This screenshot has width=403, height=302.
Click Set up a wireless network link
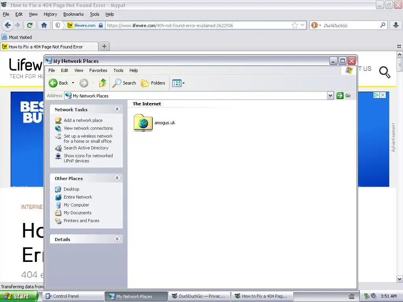point(88,139)
